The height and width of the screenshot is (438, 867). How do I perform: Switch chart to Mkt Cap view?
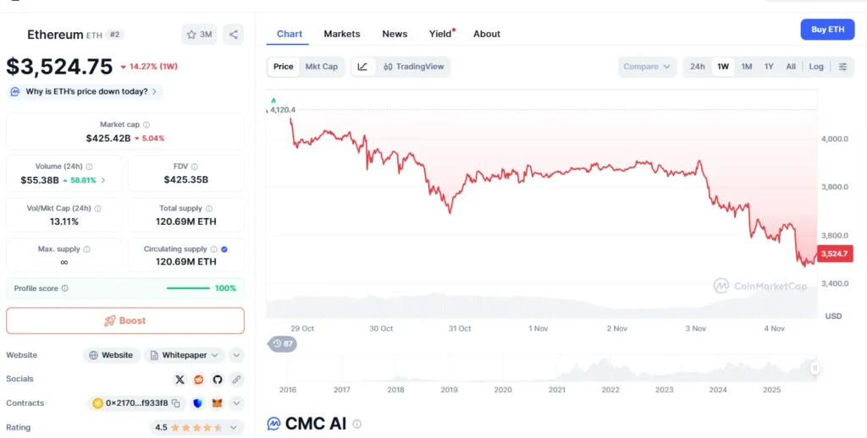[x=321, y=67]
